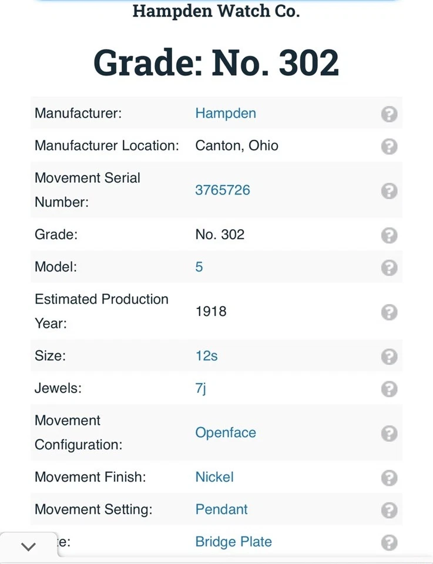
Task: Show help for the Jewels row
Action: coord(389,388)
